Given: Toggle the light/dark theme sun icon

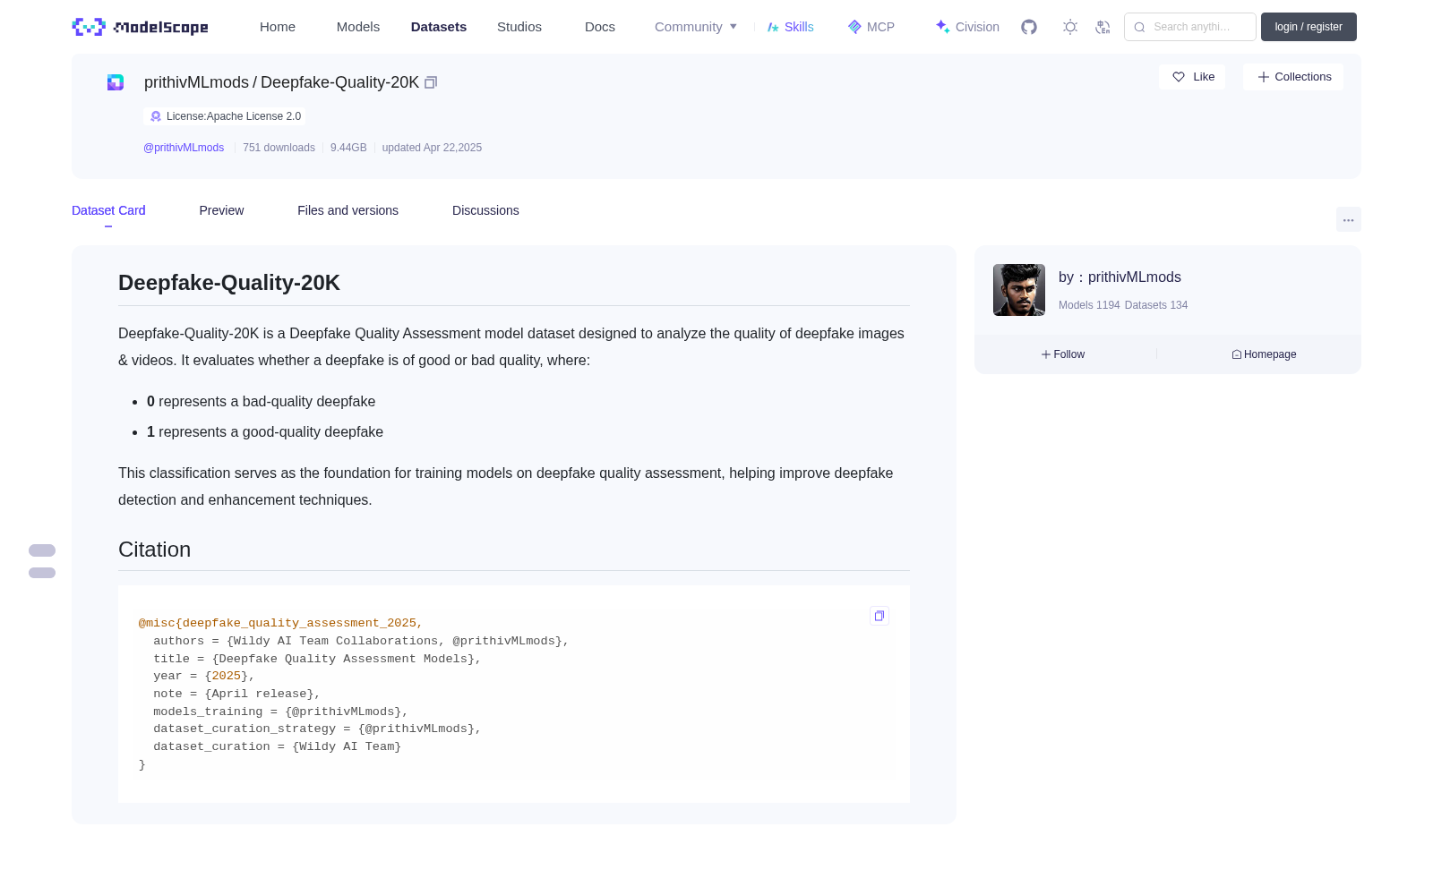Looking at the screenshot, I should [x=1070, y=27].
